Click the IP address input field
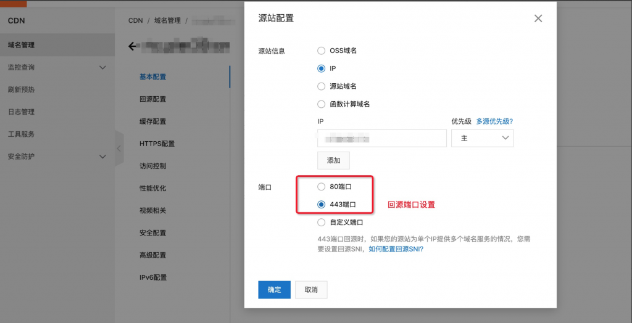632x323 pixels. 382,138
